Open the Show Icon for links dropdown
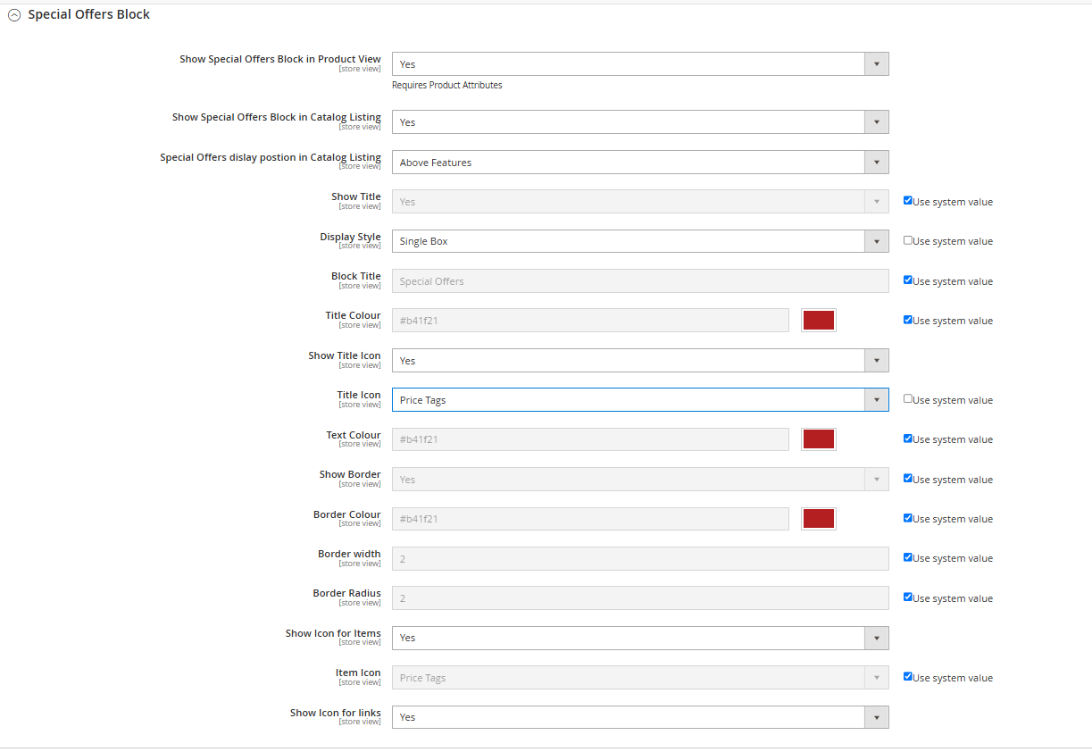Viewport: 1092px width, 752px height. [639, 717]
